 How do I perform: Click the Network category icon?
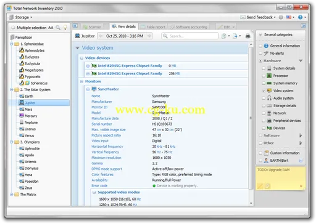(x=269, y=113)
